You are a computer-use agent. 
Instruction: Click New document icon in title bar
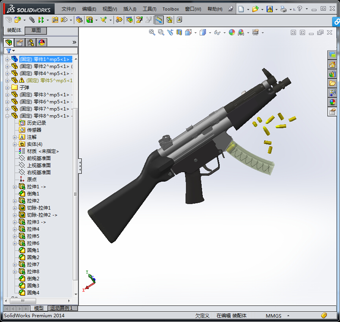click(241, 9)
